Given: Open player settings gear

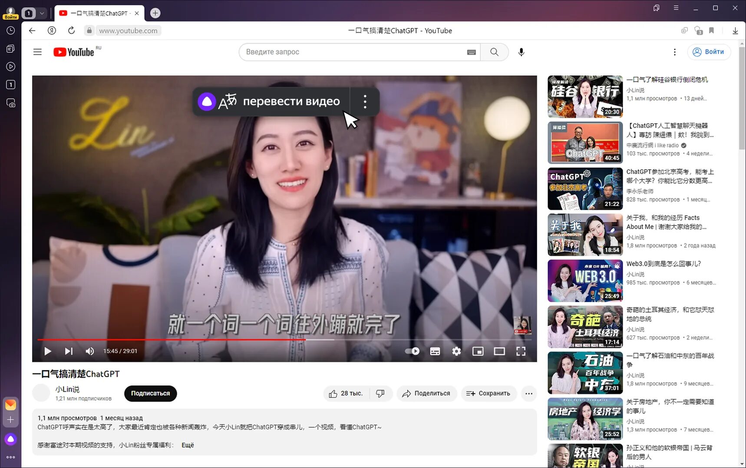Looking at the screenshot, I should coord(456,351).
